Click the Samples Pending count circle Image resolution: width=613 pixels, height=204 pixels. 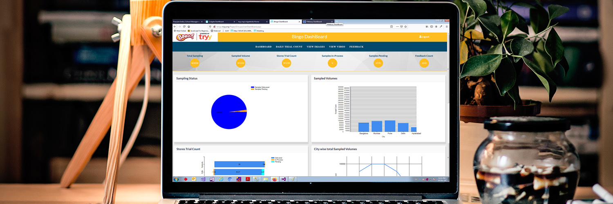coord(378,63)
